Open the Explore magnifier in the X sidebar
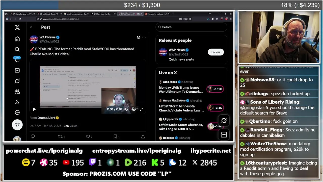Viewport: 323px width, 182px height. (x=17, y=49)
